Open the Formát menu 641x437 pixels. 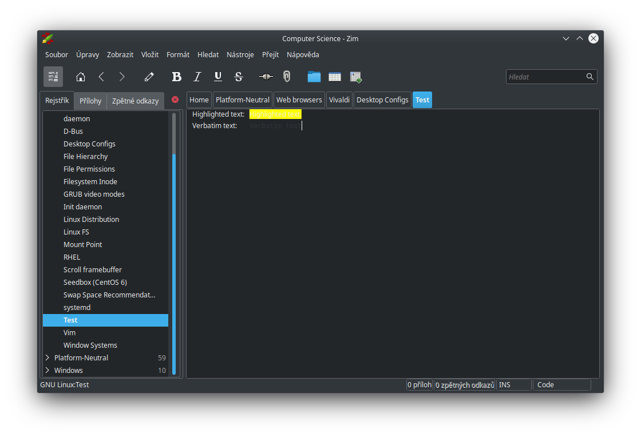(177, 54)
